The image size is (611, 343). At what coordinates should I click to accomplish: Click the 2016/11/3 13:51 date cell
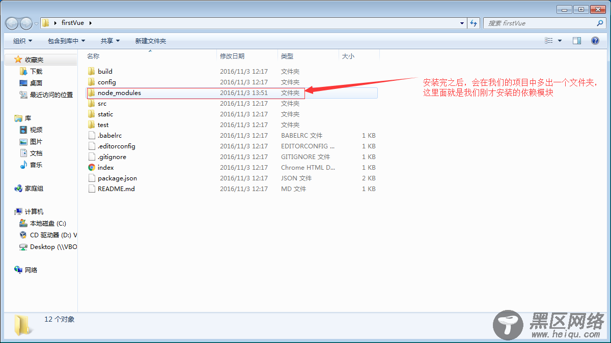pyautogui.click(x=244, y=93)
